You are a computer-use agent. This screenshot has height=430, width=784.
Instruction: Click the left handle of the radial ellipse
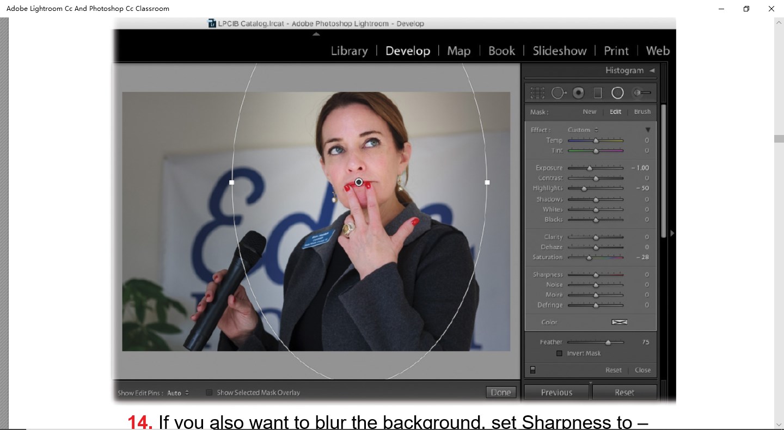pos(232,182)
